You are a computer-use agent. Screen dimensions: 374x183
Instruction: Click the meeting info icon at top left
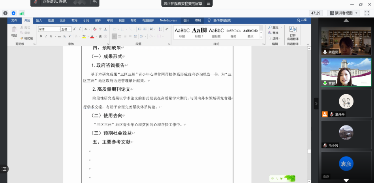coord(5,13)
